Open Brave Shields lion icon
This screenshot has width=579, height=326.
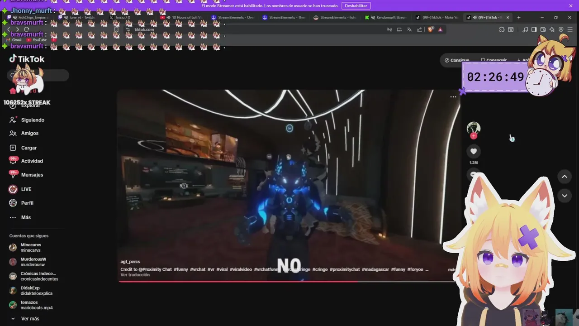(x=431, y=29)
